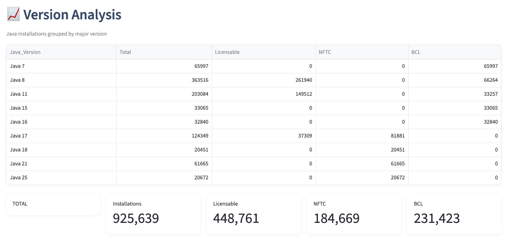Click the NFTC metric 184,669
Image resolution: width=507 pixels, height=240 pixels.
pyautogui.click(x=337, y=218)
